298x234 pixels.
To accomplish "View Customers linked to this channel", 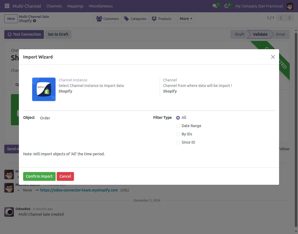I will [107, 19].
